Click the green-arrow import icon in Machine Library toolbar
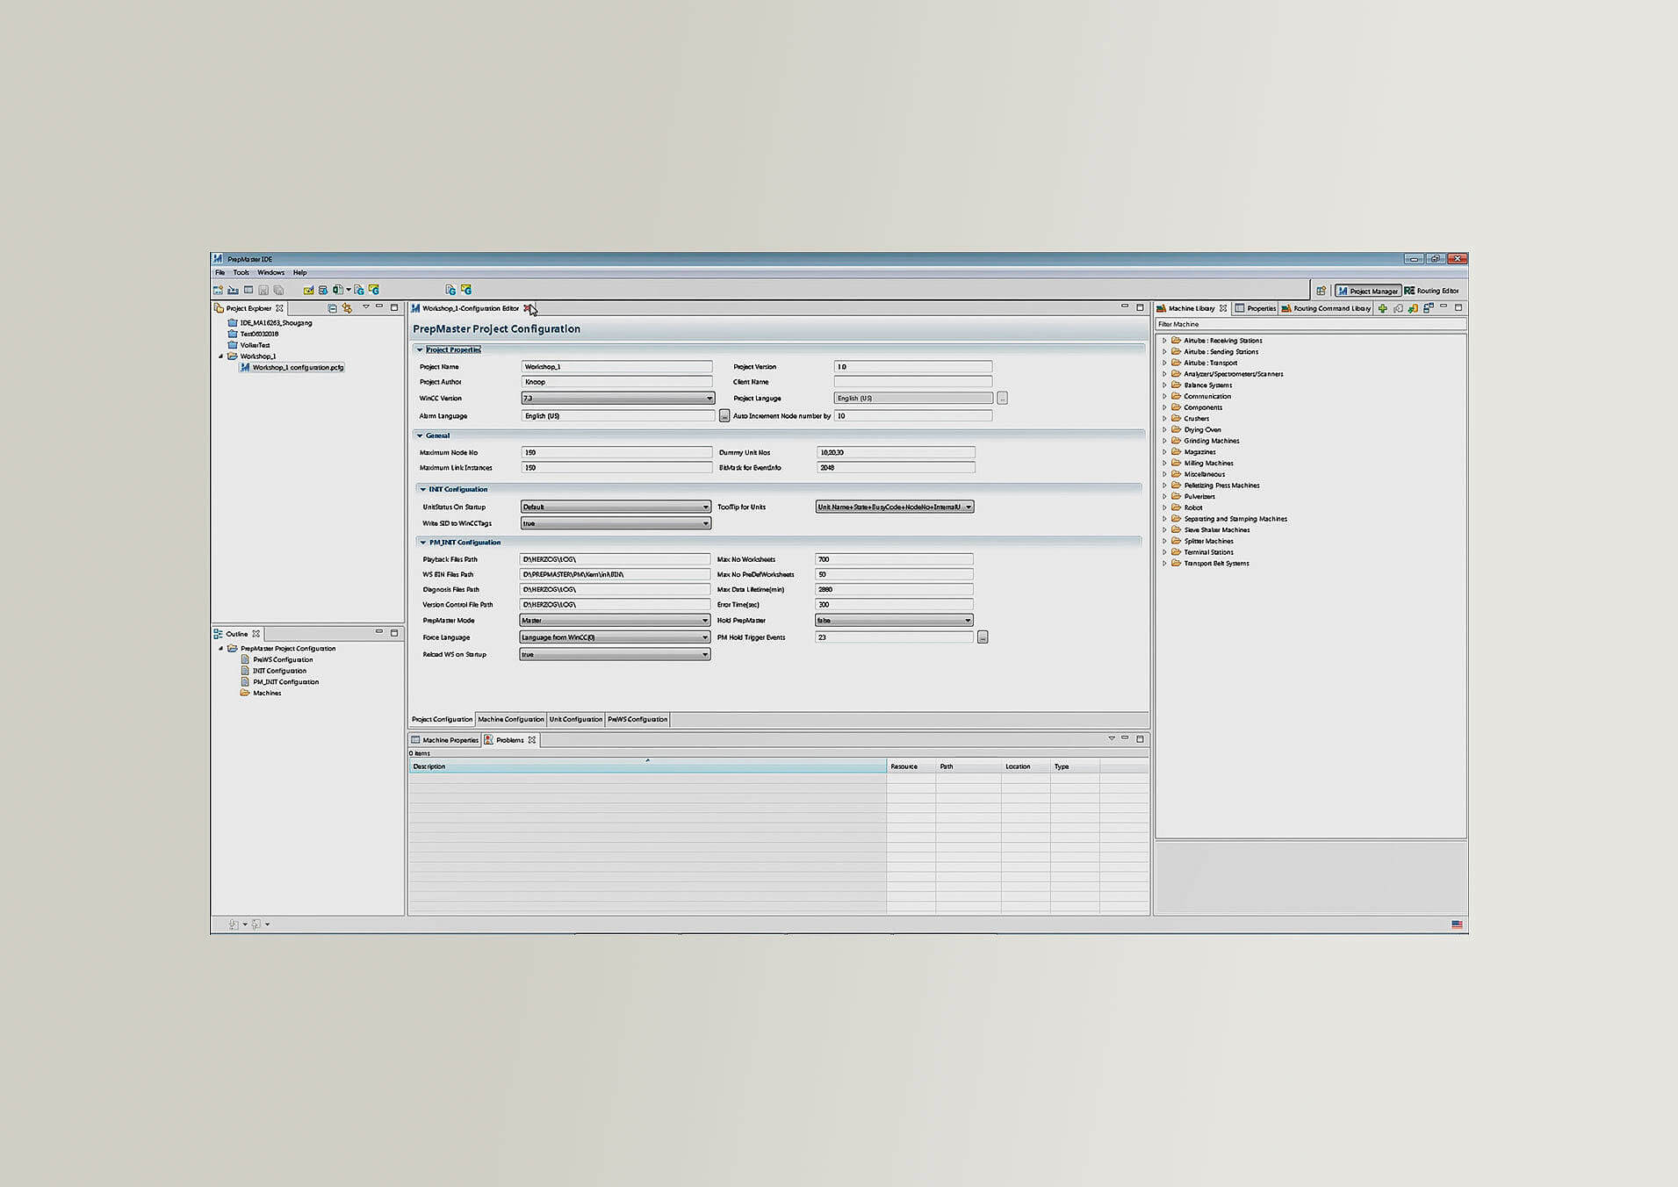This screenshot has height=1187, width=1678. (1413, 308)
